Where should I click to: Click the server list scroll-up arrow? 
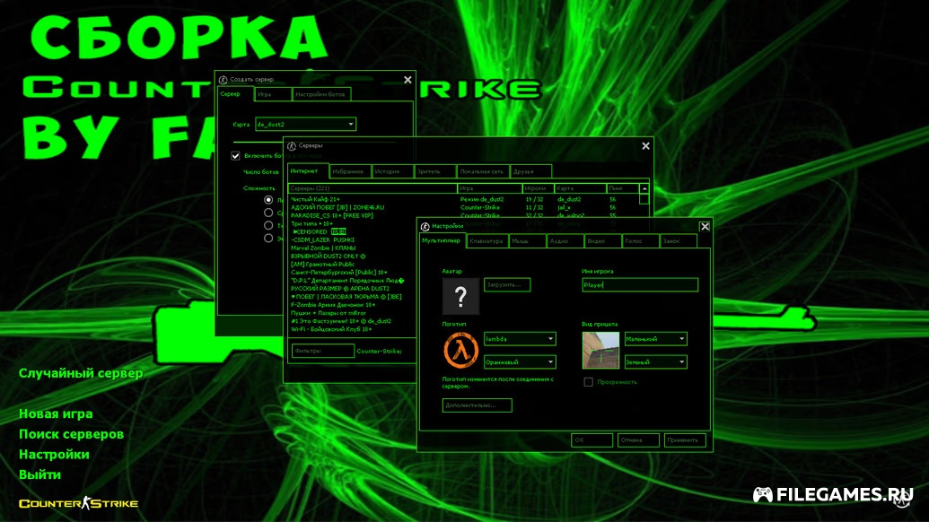click(644, 188)
